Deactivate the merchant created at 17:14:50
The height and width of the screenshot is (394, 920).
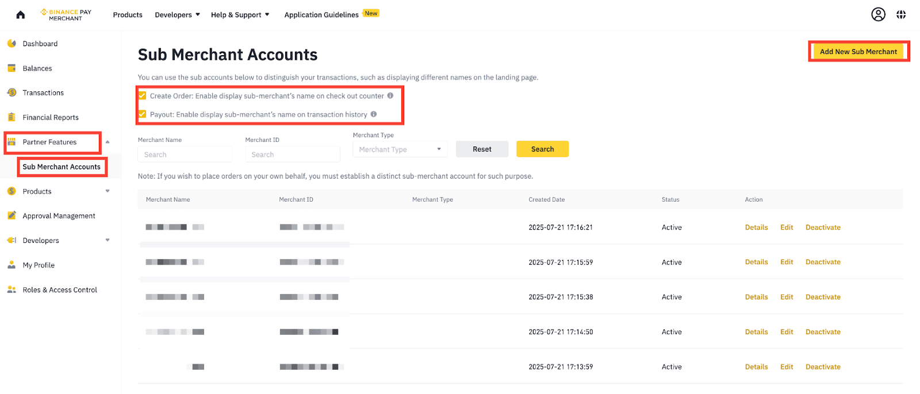[x=823, y=332]
